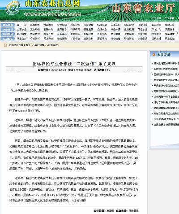Open 民主法制 navigation item
Screen dimensions: 179x214
(x=142, y=34)
